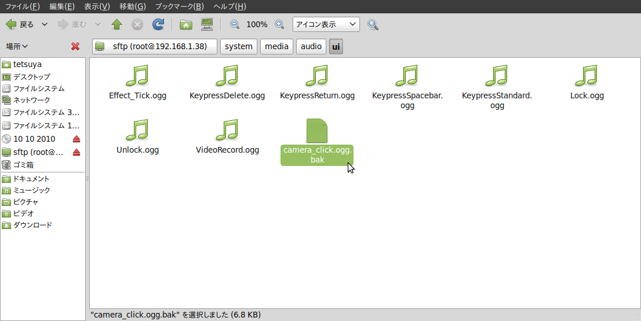The image size is (641, 321).
Task: Click the Forward (進む) button
Action: point(72,24)
